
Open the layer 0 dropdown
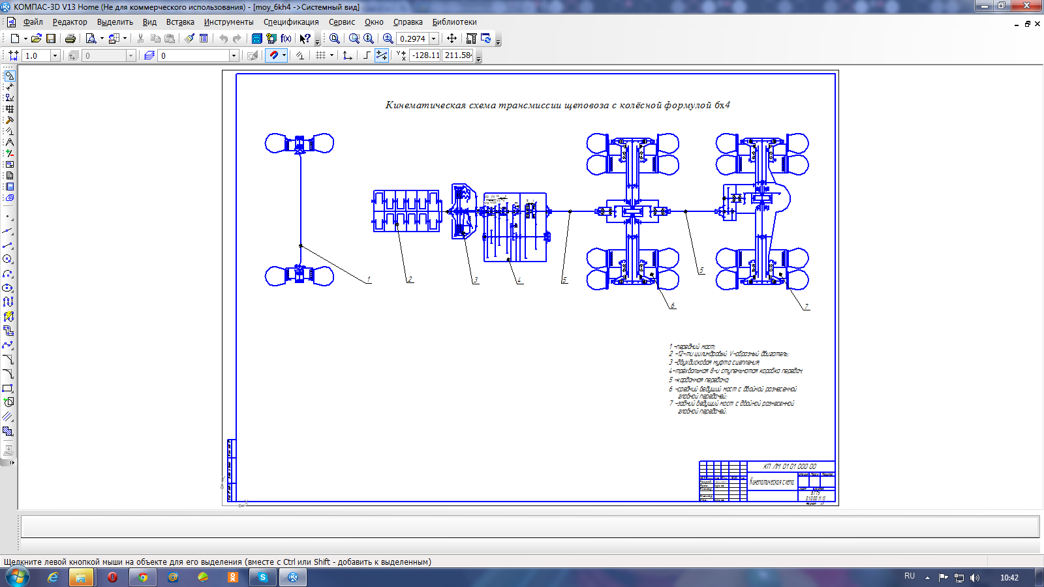[x=234, y=55]
